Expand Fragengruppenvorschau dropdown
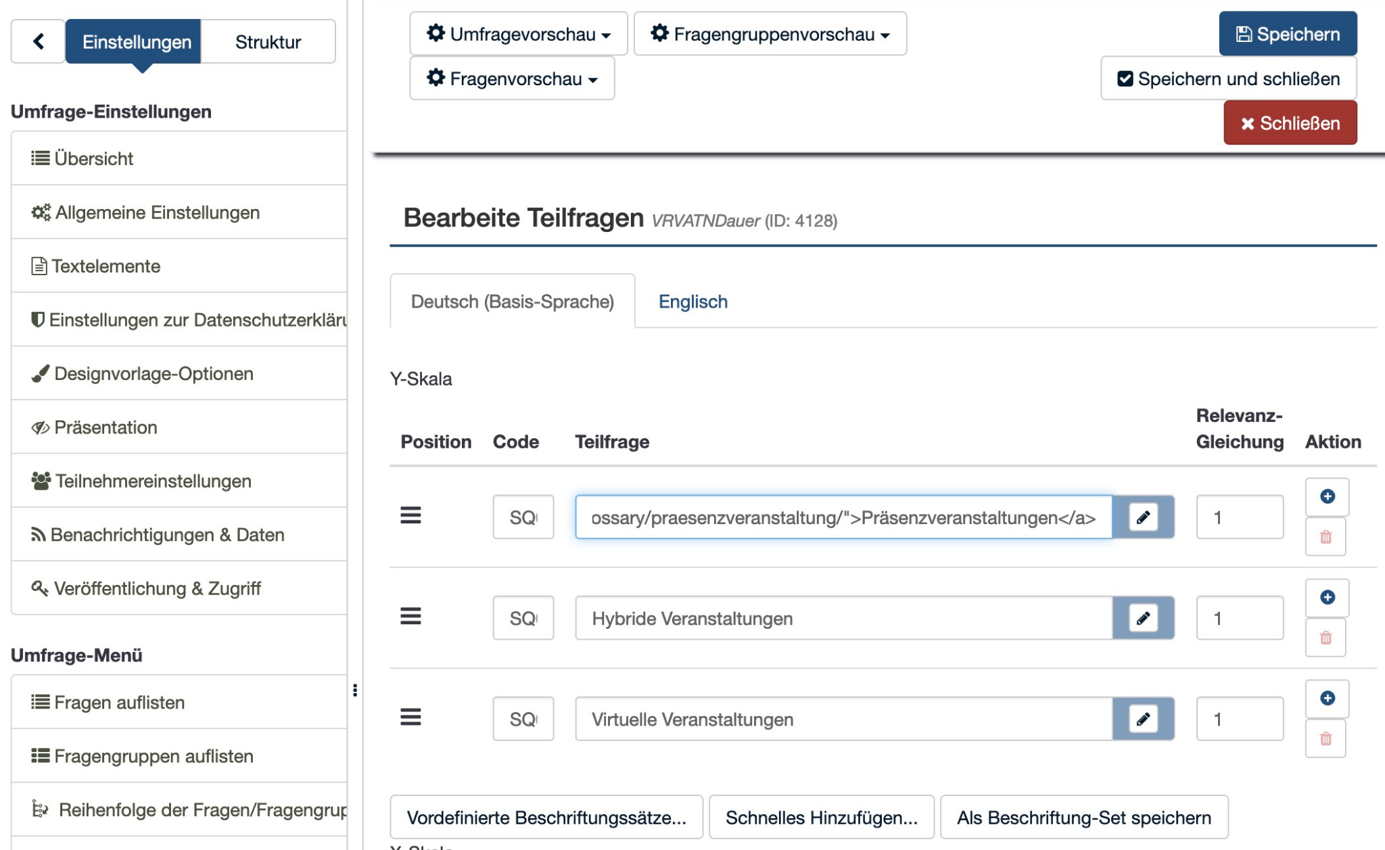The height and width of the screenshot is (850, 1385). tap(770, 34)
